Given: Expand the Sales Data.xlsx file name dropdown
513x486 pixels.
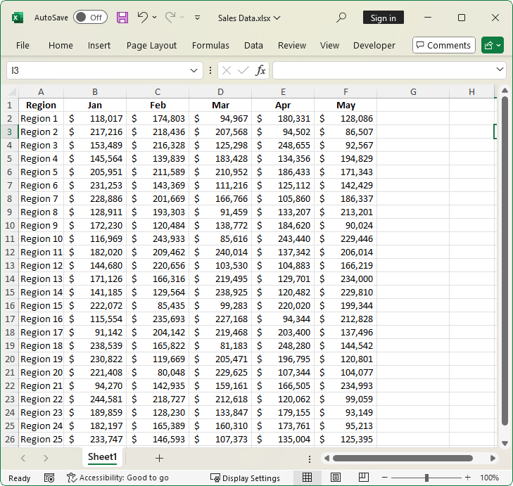Looking at the screenshot, I should [277, 18].
